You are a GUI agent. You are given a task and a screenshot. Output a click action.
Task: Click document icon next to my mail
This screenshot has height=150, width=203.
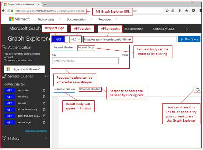pos(44,103)
